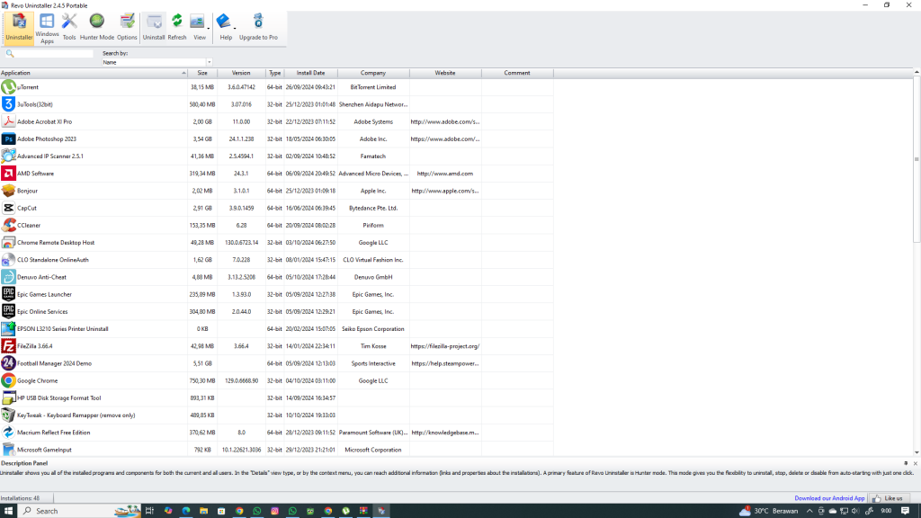The image size is (921, 518).
Task: Click the AMD website http://www.amd.com cell
Action: pyautogui.click(x=445, y=174)
